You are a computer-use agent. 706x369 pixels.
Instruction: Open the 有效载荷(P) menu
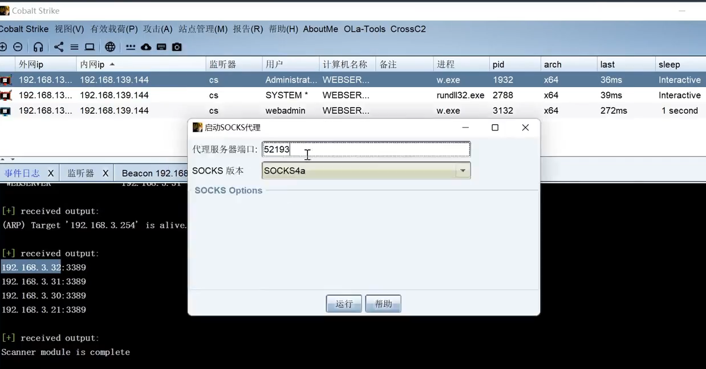114,29
